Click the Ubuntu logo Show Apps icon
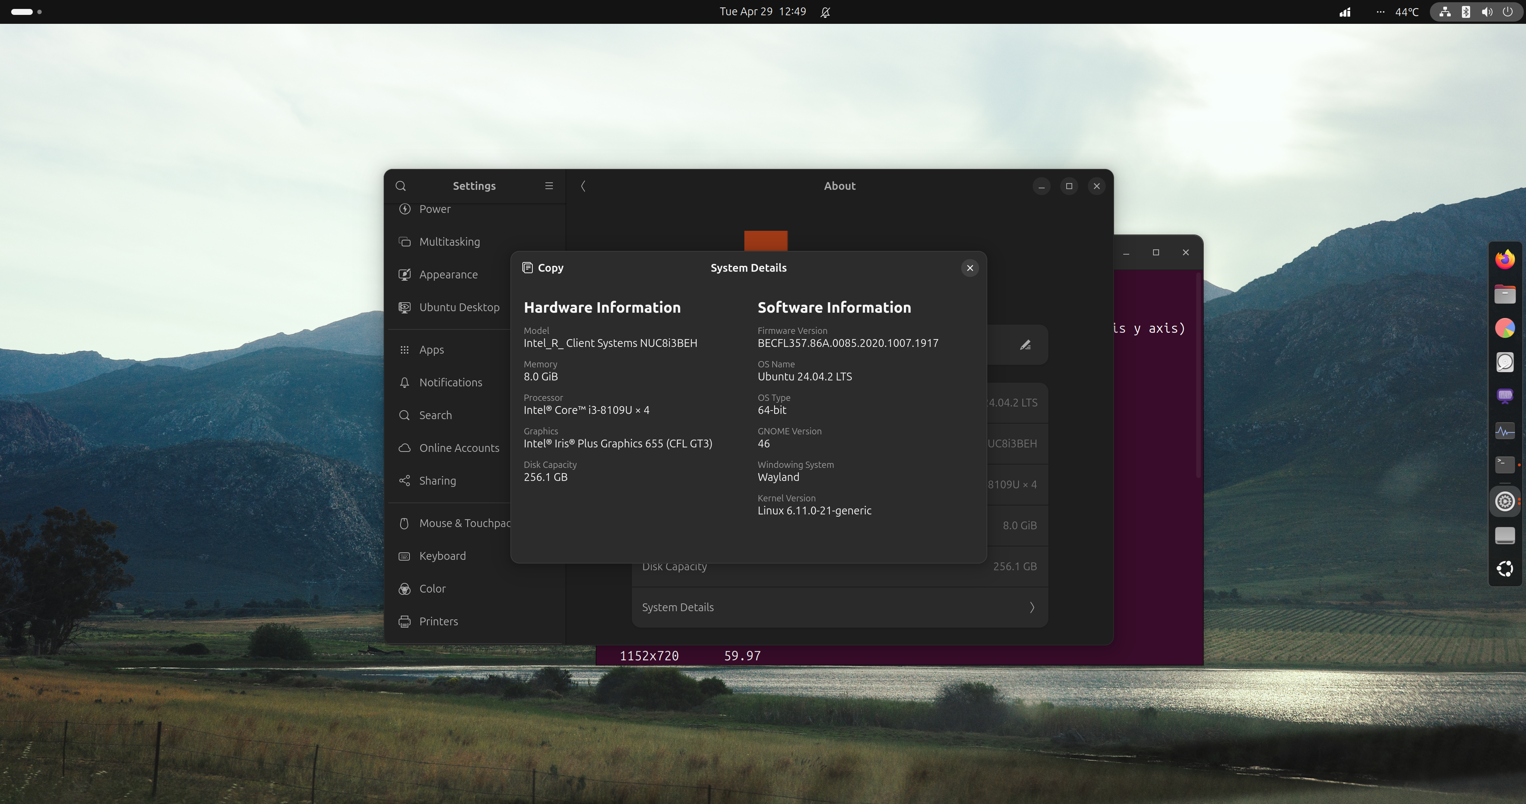Viewport: 1526px width, 804px height. (x=1505, y=569)
